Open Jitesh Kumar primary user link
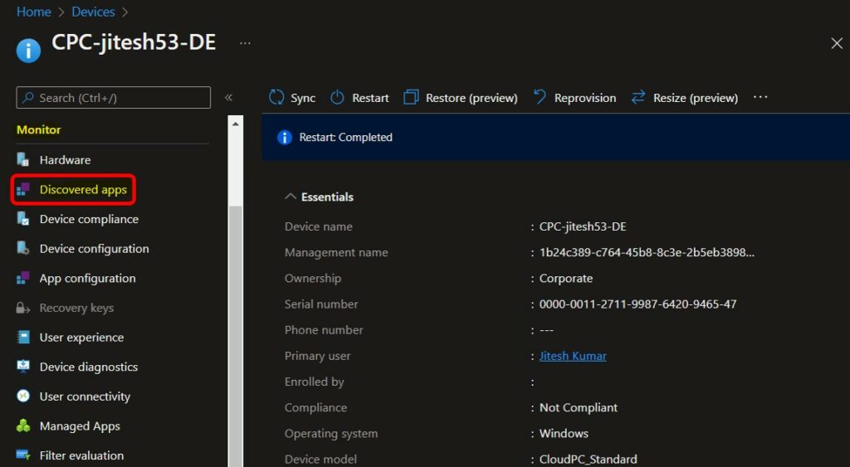Screen dimensions: 850x467 573,356
